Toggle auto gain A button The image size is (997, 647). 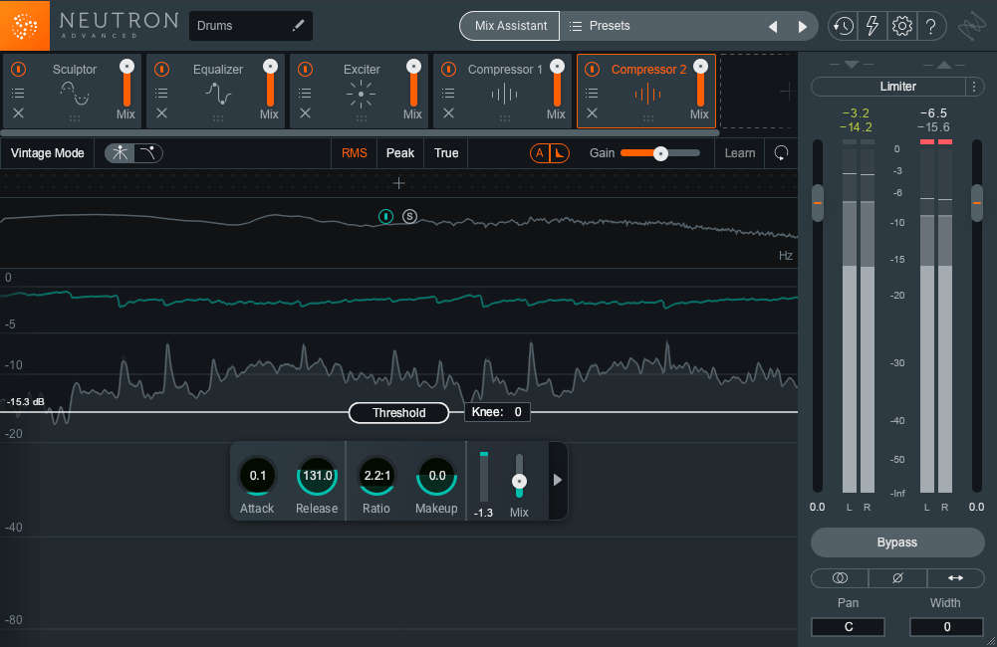click(x=540, y=153)
